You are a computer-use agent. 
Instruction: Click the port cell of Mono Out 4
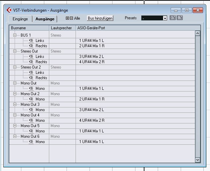[x=135, y=120]
